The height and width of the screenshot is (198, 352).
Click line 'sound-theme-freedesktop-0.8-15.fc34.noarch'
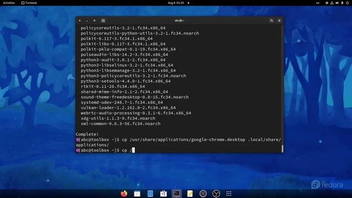tap(135, 97)
